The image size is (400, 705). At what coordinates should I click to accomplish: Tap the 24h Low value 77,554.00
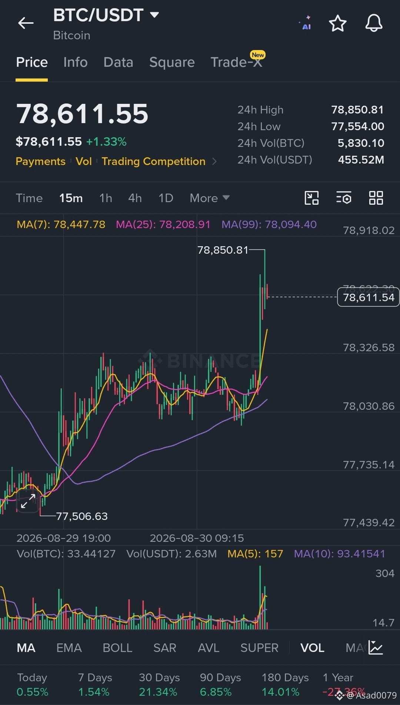pos(357,126)
